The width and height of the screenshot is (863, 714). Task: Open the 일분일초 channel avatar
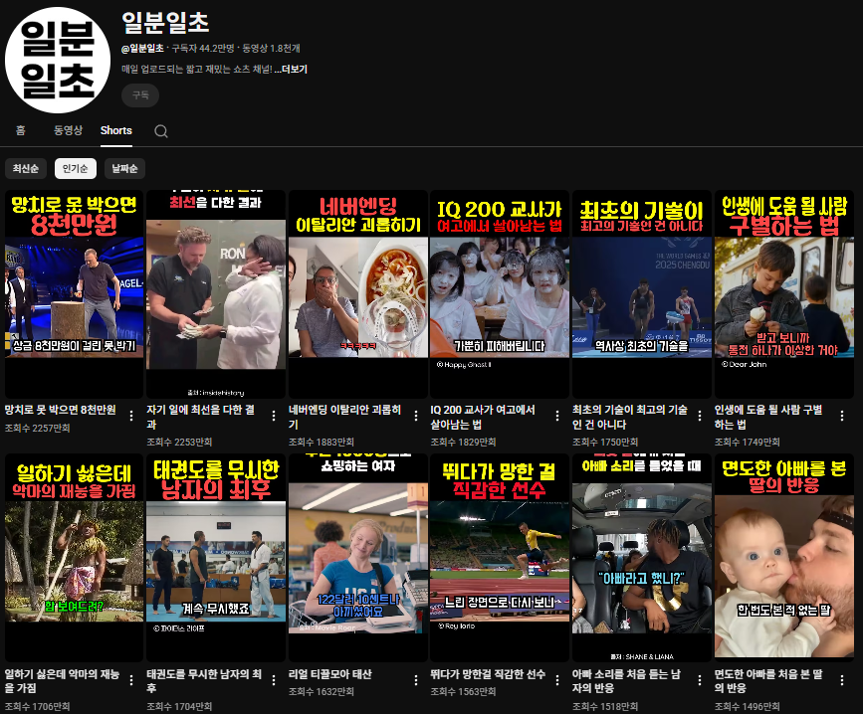tap(58, 60)
